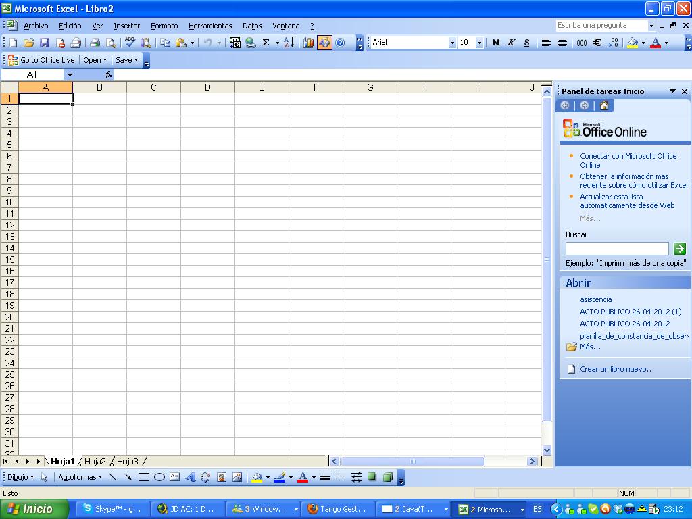Click the yellow fill color bucket

tap(633, 43)
